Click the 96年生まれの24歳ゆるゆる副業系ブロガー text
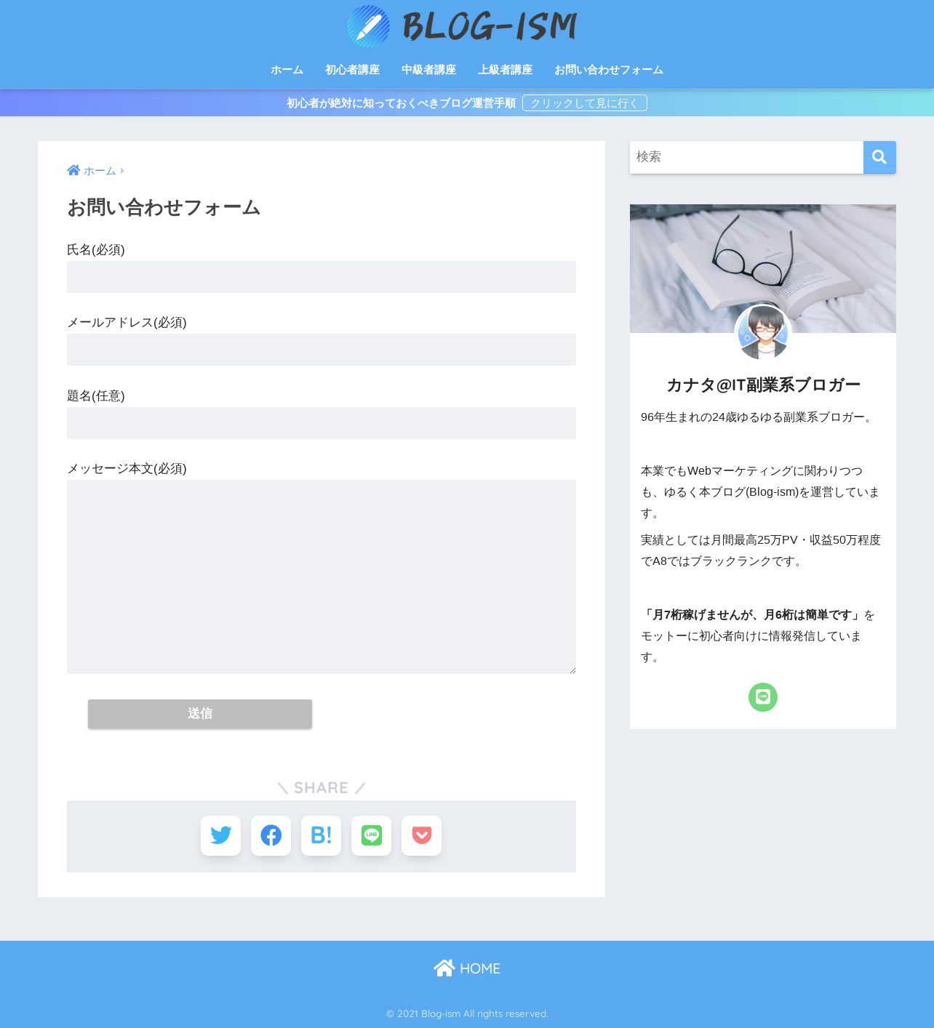Screen dimensions: 934x1028 pyautogui.click(x=757, y=417)
